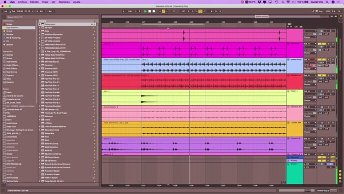This screenshot has height=194, width=344.
Task: Open the Ayuda menu
Action: pos(76,2)
